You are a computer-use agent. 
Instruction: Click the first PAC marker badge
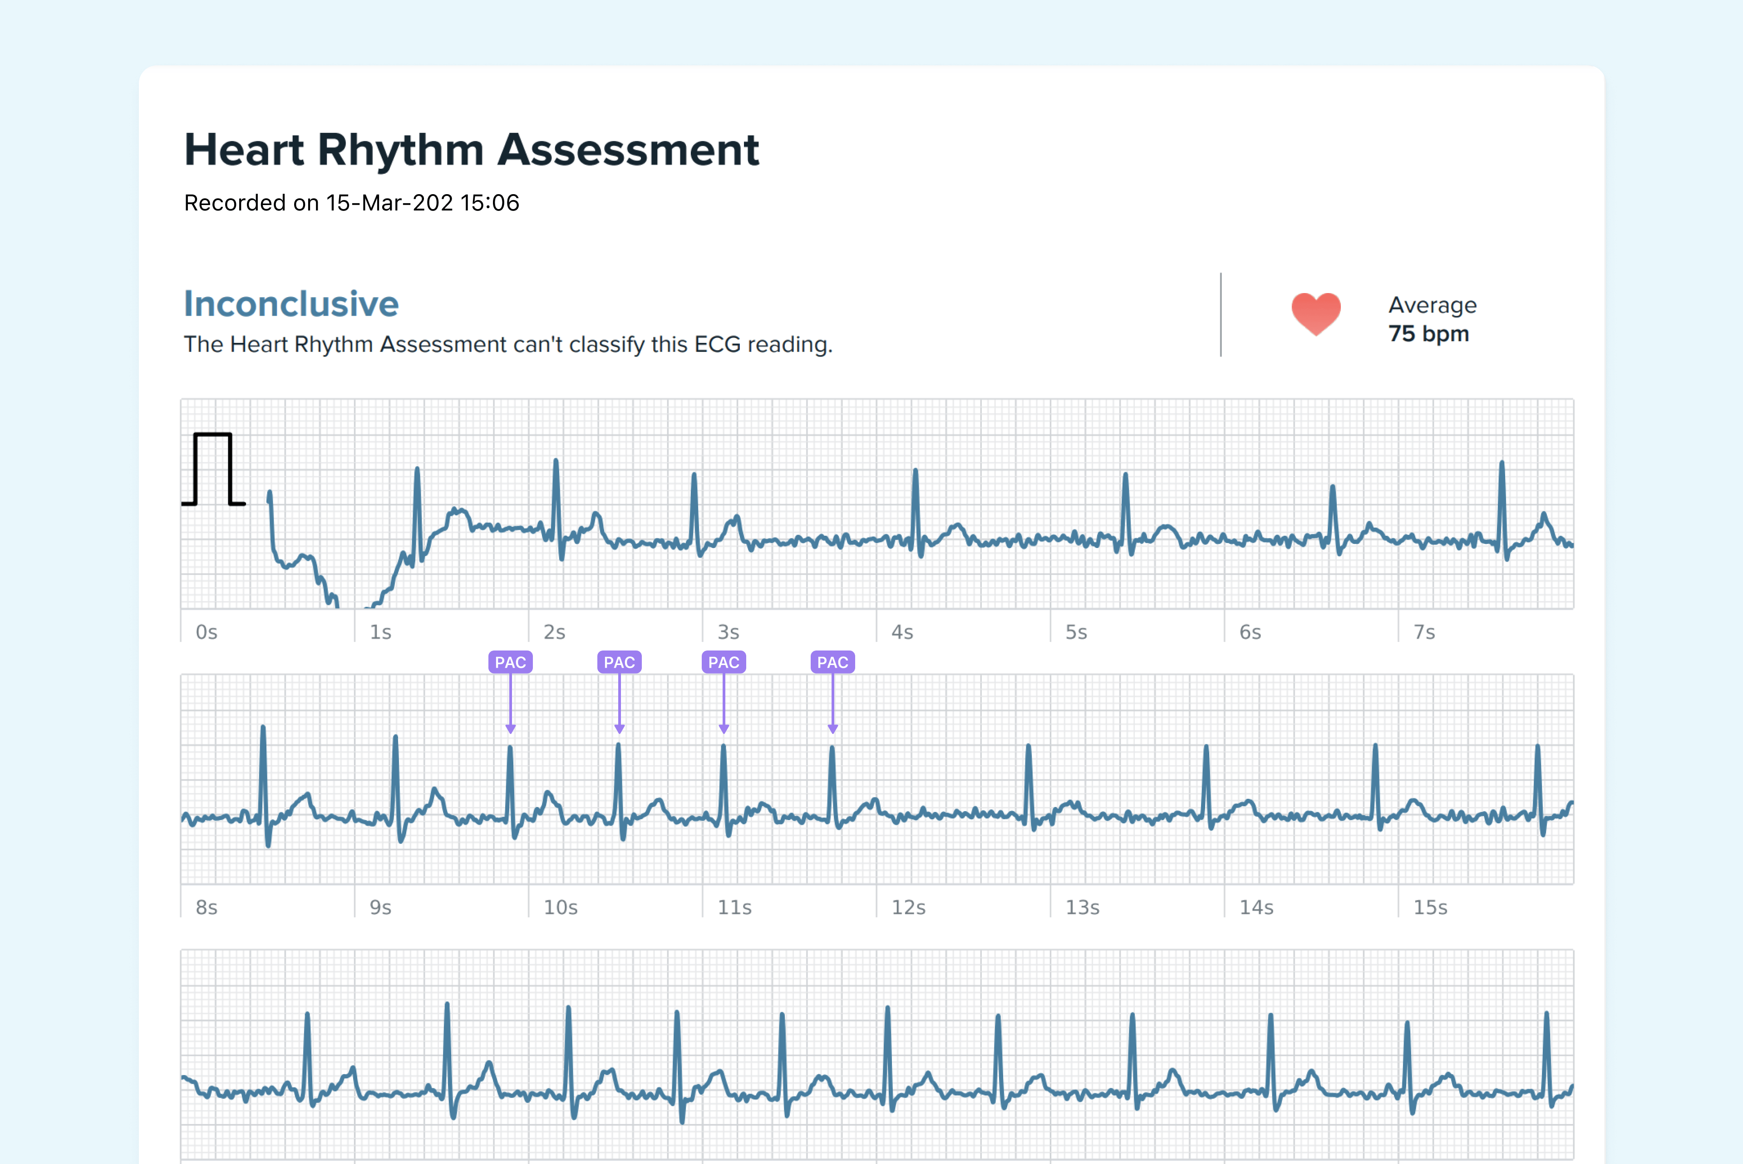coord(510,661)
